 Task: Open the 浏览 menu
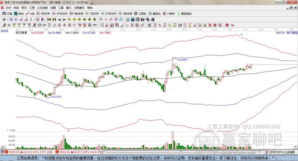pyautogui.click(x=16, y=8)
